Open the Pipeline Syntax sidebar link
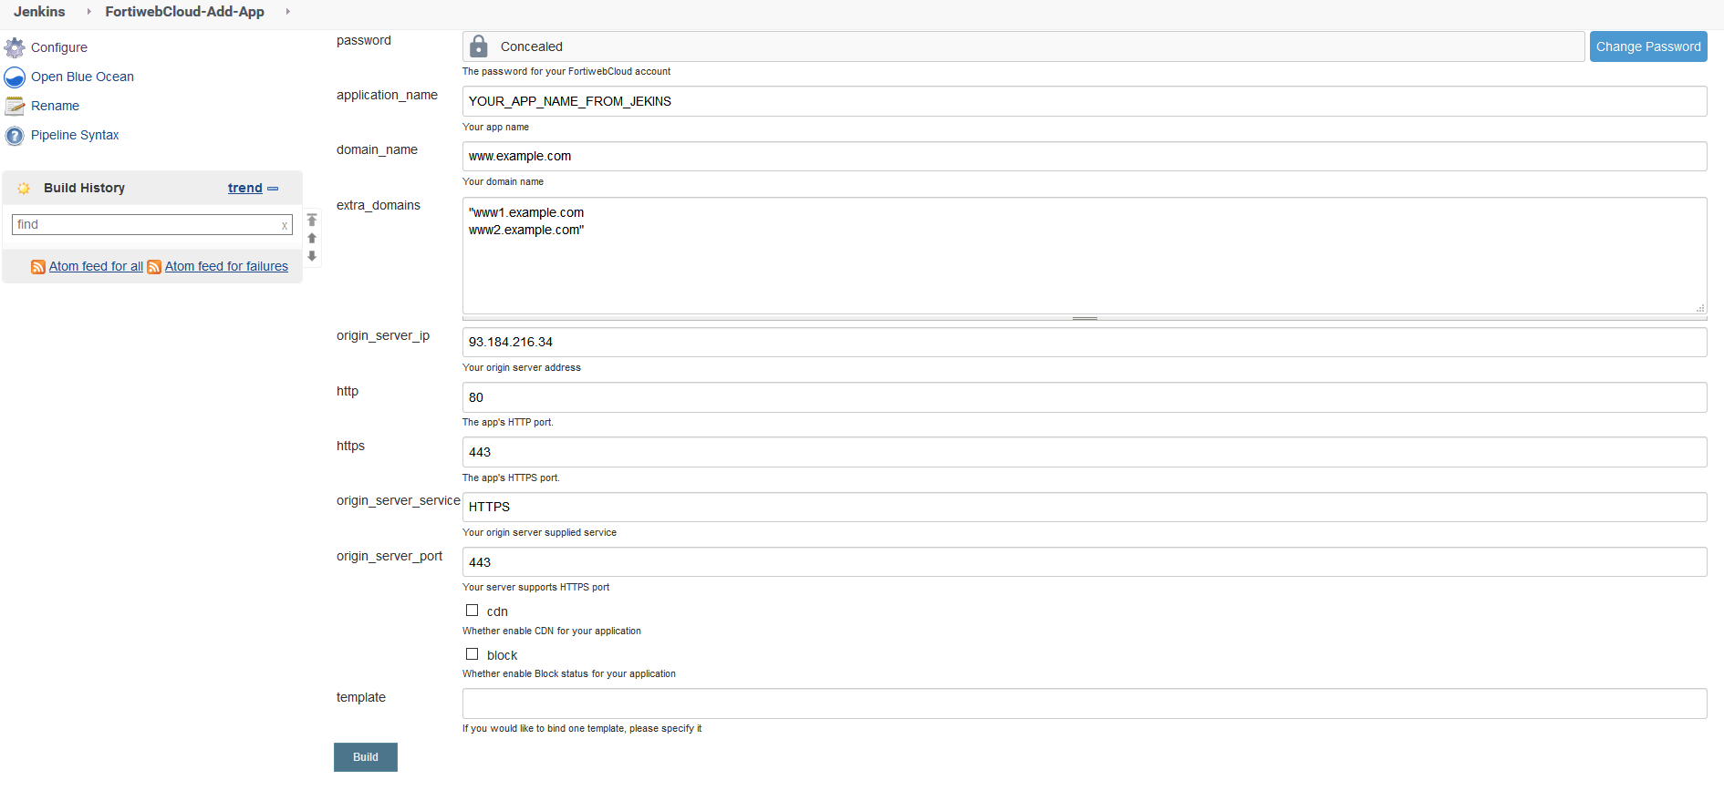Image resolution: width=1724 pixels, height=801 pixels. [x=75, y=135]
